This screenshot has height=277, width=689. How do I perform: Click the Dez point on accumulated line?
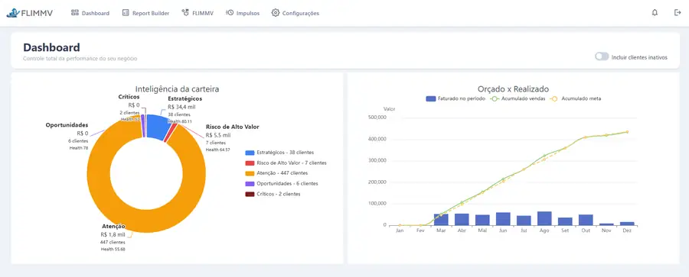pos(627,132)
